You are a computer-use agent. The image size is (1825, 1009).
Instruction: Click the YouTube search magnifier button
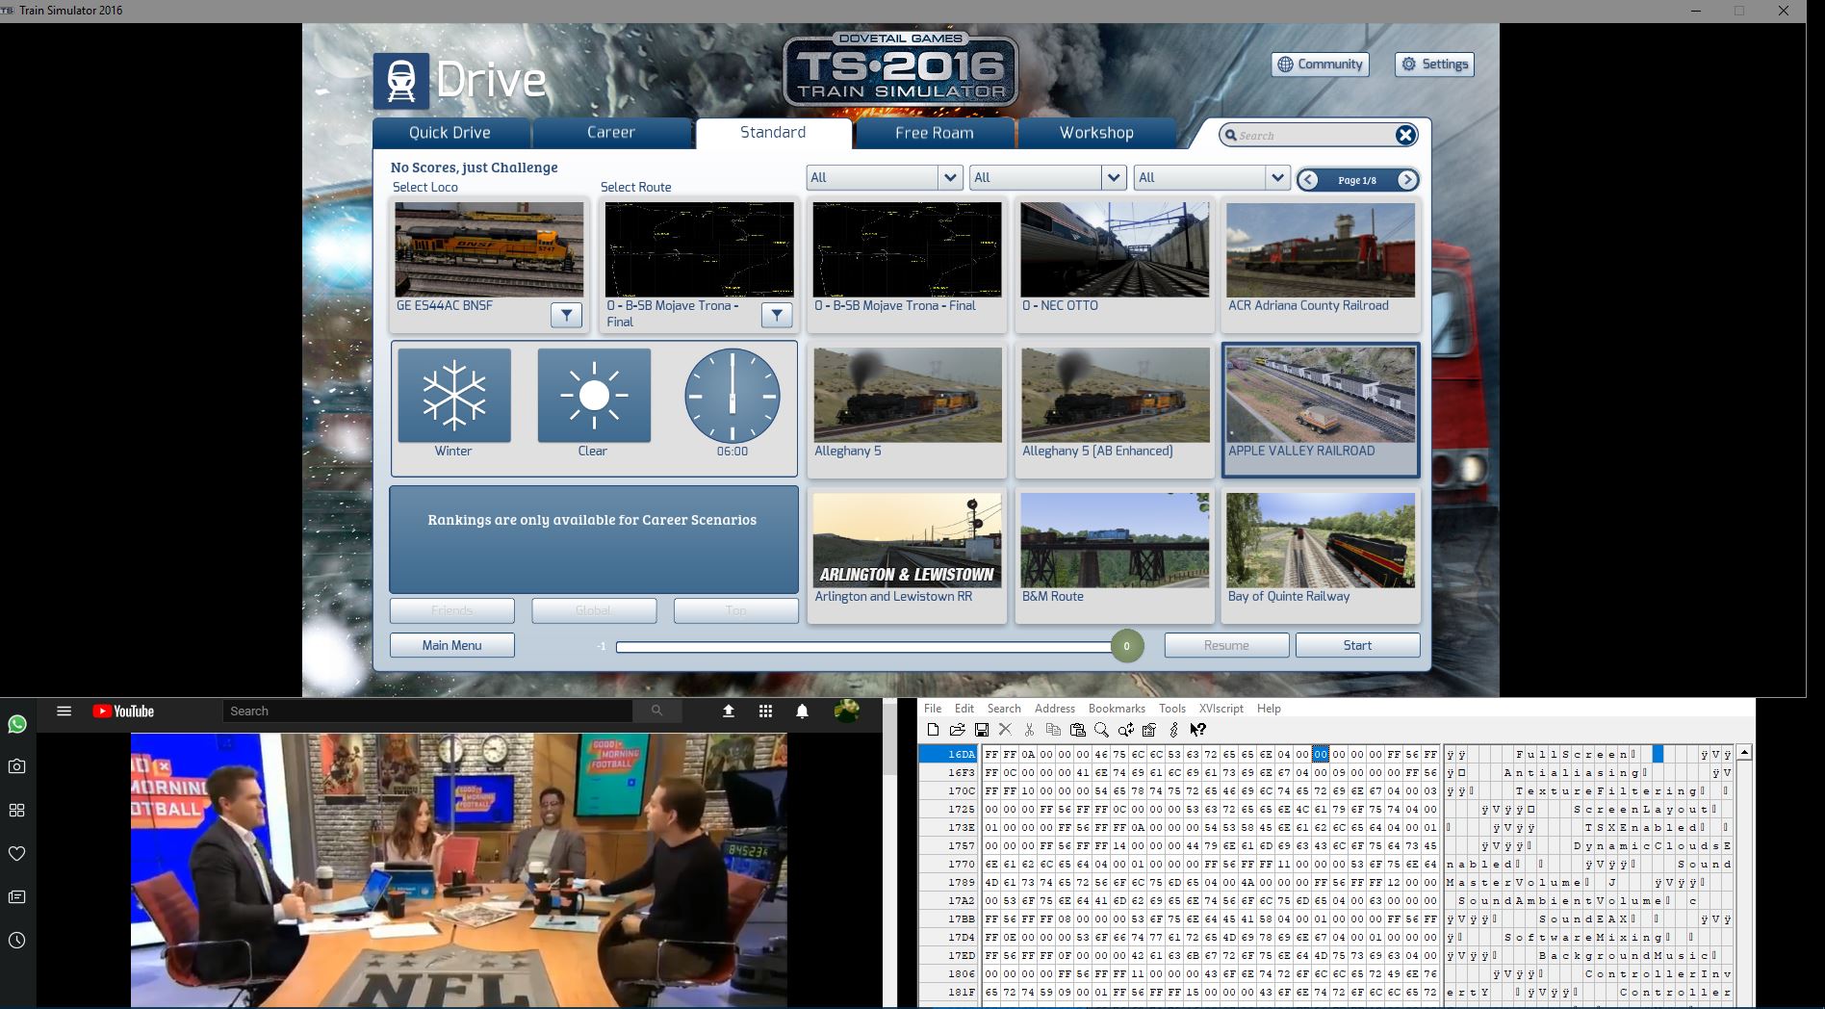(x=657, y=711)
